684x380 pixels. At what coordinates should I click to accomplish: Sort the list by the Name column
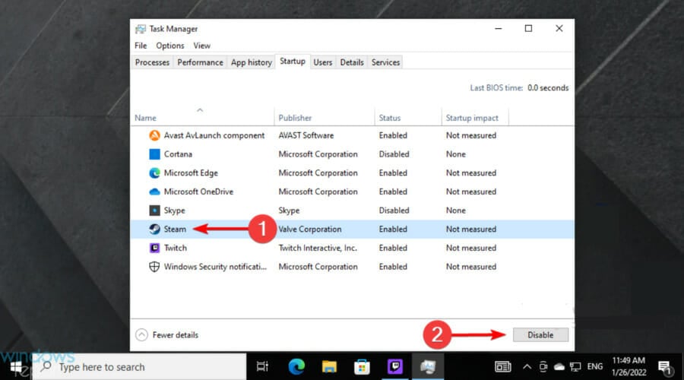(145, 118)
